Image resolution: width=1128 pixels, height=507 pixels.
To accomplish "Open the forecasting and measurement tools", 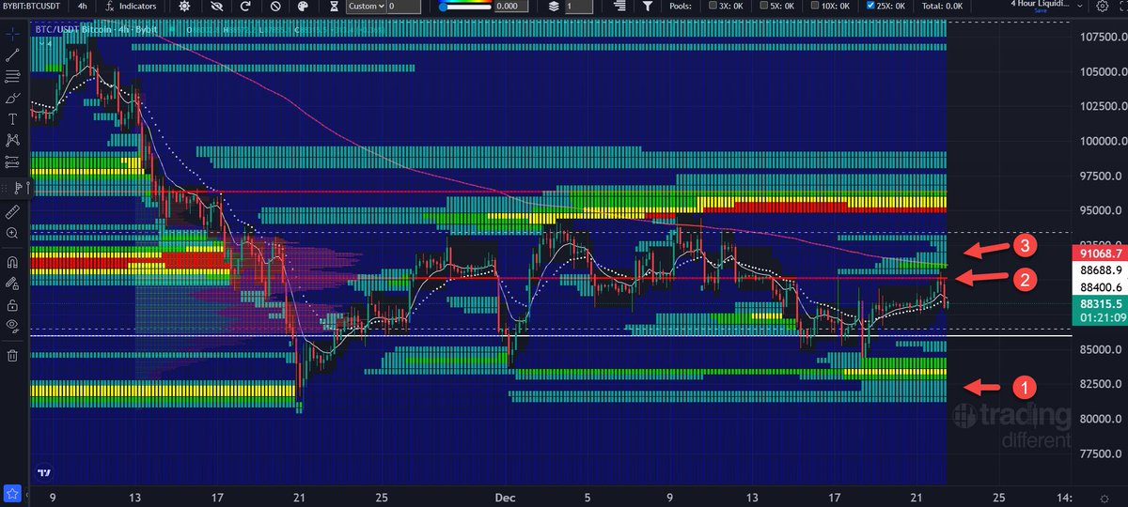I will (x=12, y=161).
